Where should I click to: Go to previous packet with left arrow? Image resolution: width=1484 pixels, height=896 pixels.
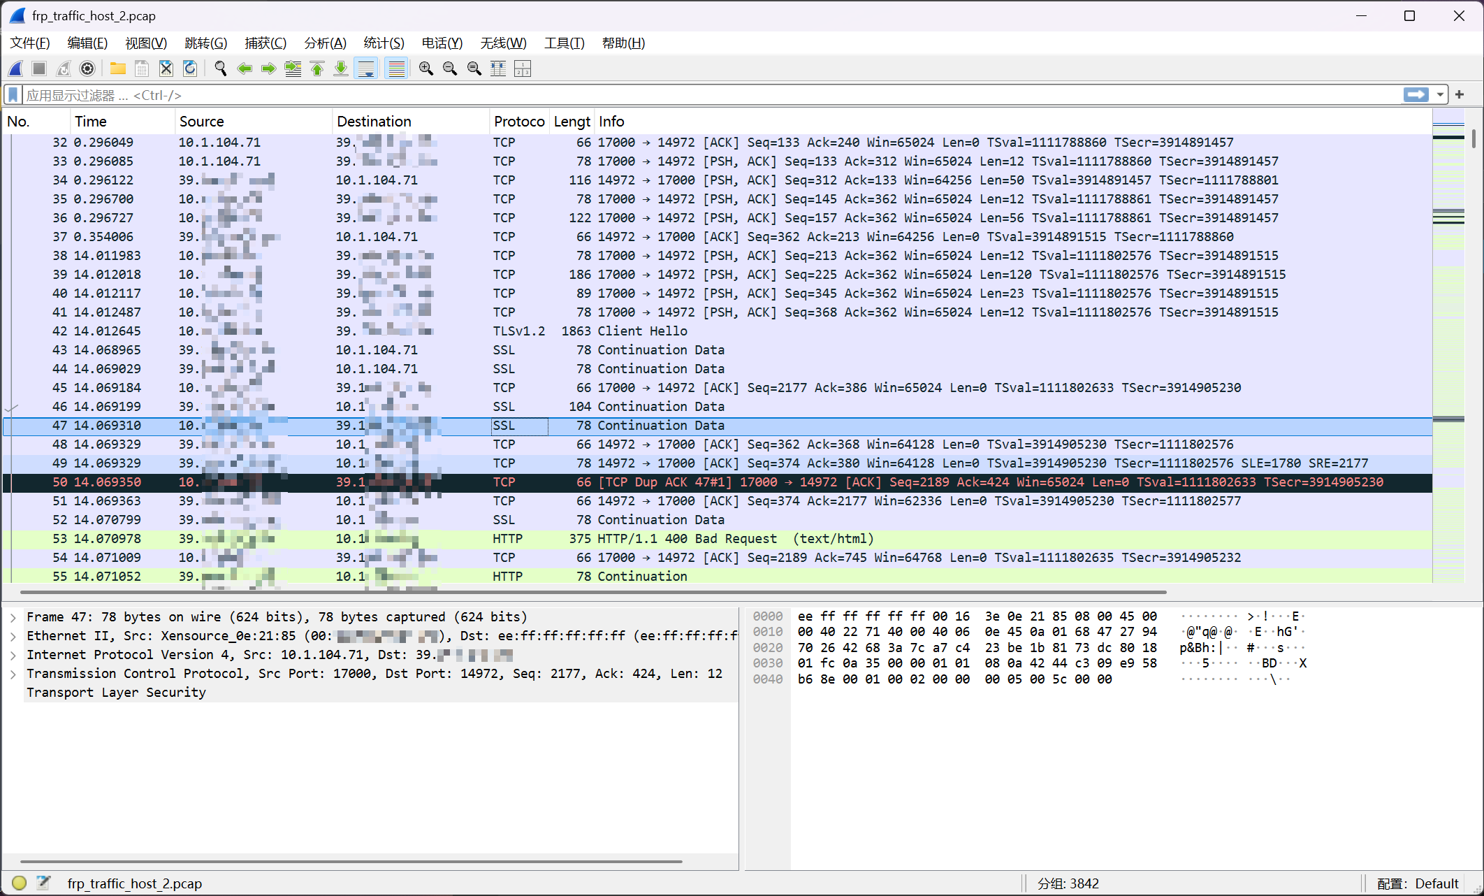point(245,68)
